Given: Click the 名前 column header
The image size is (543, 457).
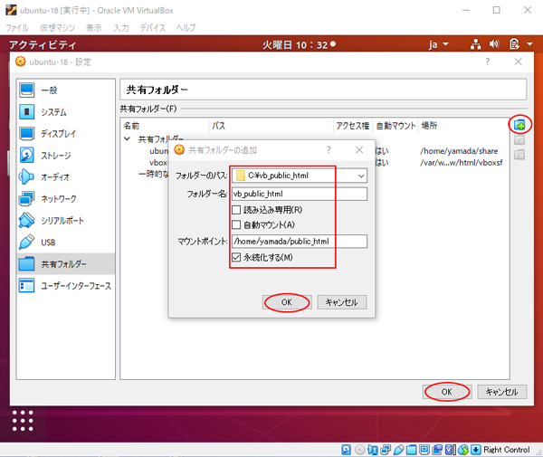Looking at the screenshot, I should (165, 126).
